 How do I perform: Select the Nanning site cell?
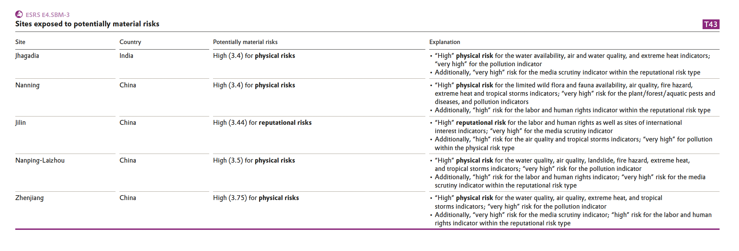(x=27, y=85)
